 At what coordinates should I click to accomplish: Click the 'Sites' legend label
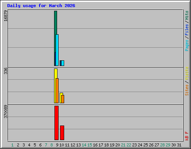click(x=187, y=90)
